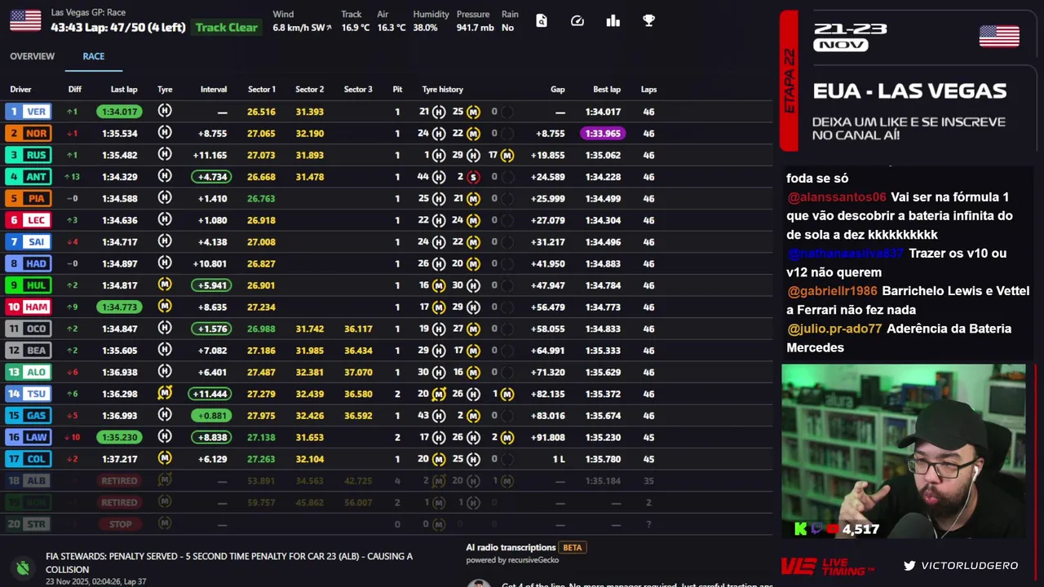
Task: Click the ANT driver tag
Action: [37, 177]
